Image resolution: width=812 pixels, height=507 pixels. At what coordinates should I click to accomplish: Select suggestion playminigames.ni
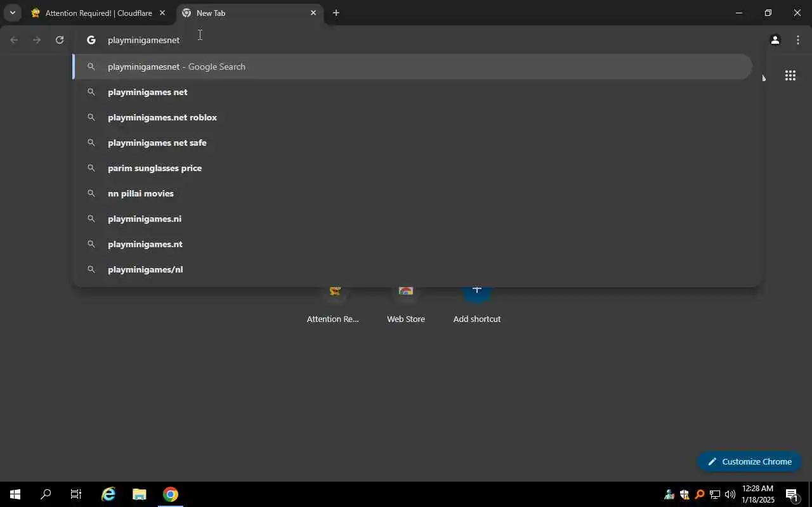pos(413,219)
